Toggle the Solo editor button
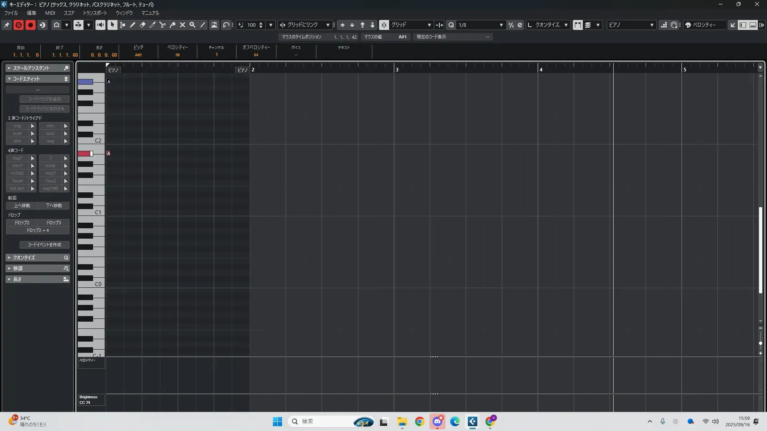Image resolution: width=767 pixels, height=431 pixels. 18,25
